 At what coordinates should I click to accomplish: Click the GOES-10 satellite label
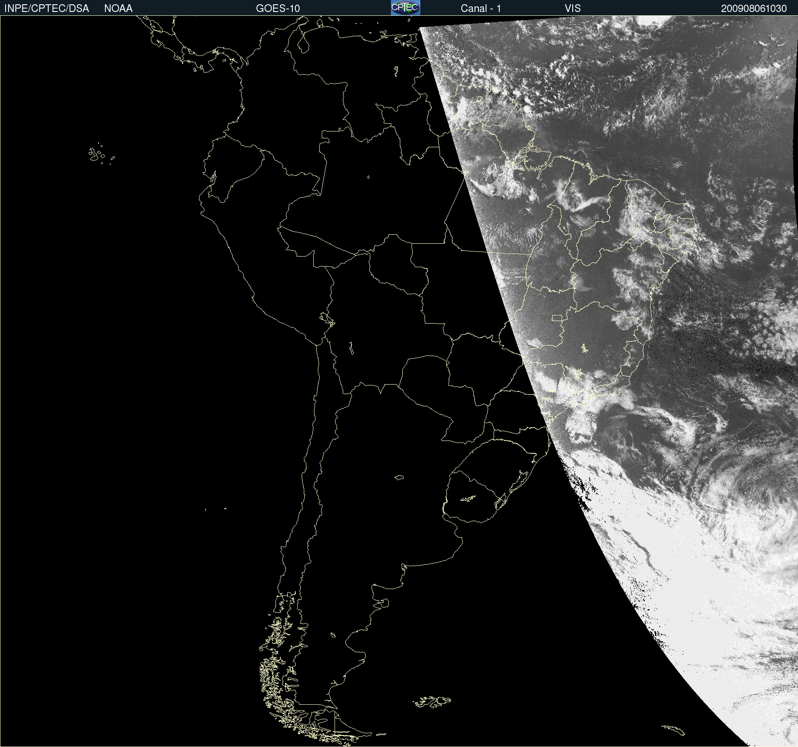[278, 9]
